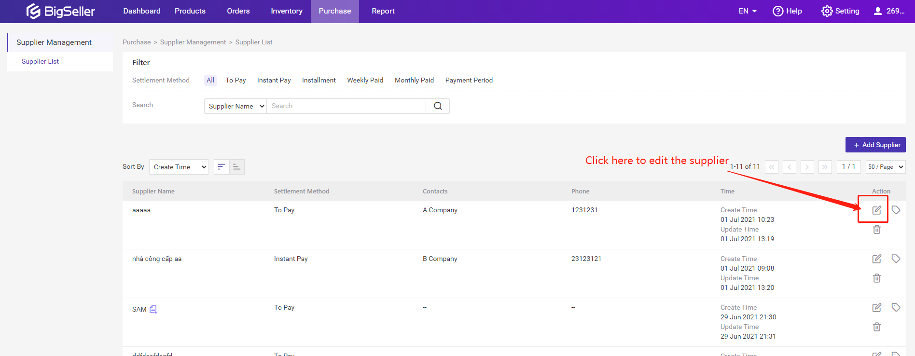Edit supplier SAM
Screen dimensions: 915x356
(877, 307)
